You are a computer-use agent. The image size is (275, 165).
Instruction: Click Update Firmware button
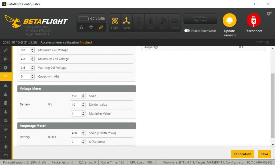tap(229, 25)
